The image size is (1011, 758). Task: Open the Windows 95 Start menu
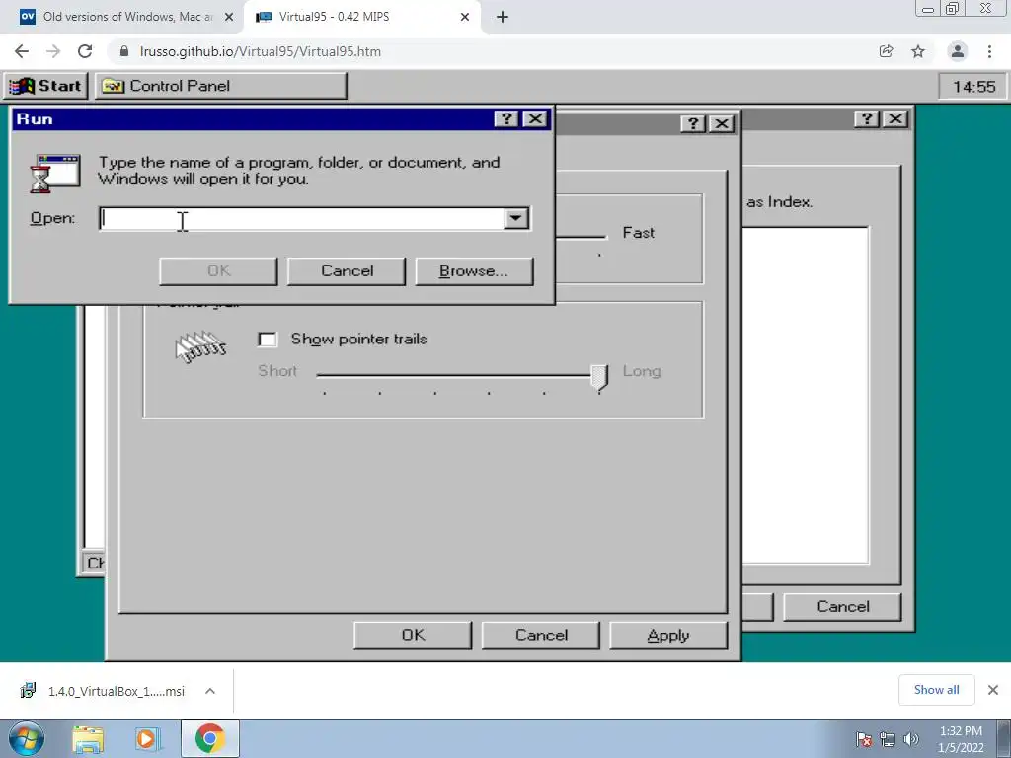45,86
